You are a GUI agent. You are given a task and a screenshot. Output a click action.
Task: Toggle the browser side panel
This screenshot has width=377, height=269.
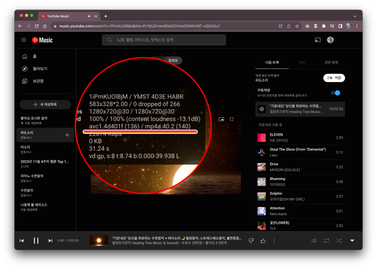pyautogui.click(x=340, y=26)
